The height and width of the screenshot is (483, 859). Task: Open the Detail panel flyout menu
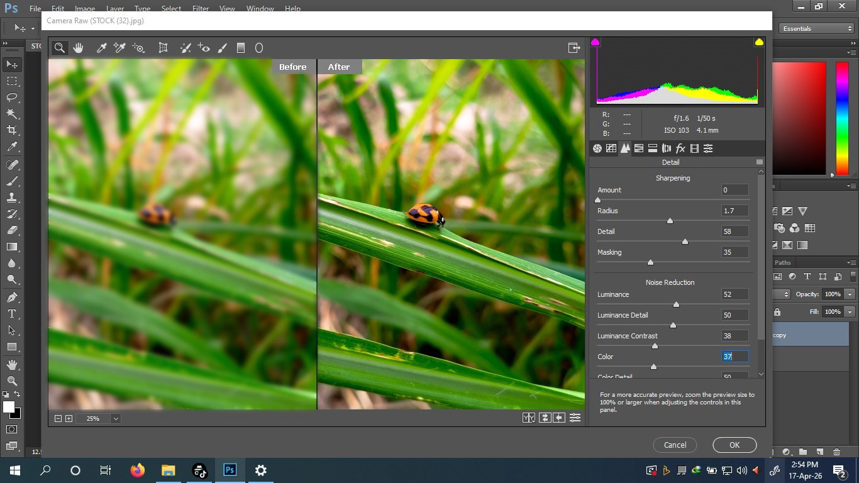(x=759, y=162)
